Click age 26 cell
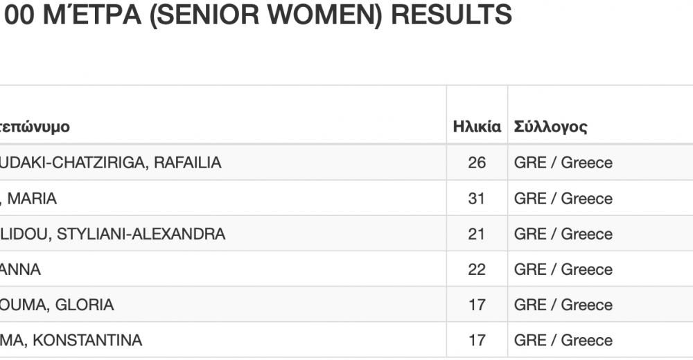This screenshot has height=360, width=693. point(477,163)
